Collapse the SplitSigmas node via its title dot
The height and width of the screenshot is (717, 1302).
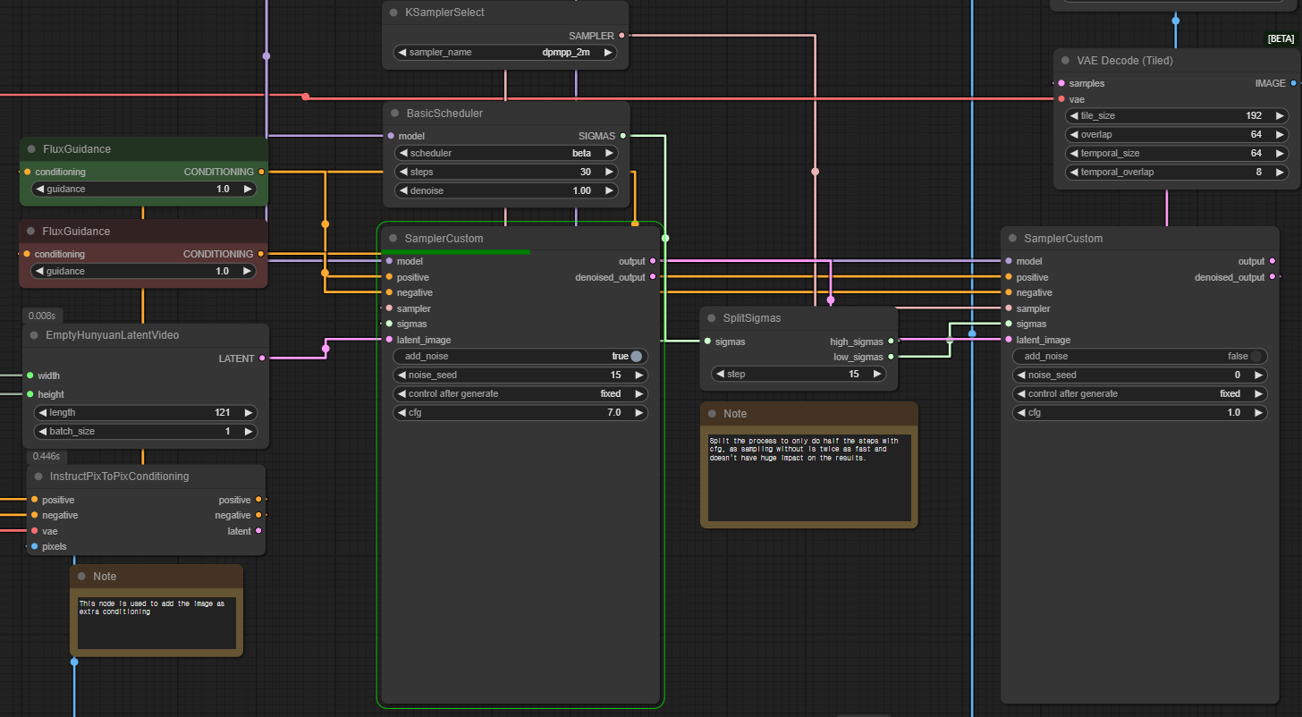pos(711,318)
